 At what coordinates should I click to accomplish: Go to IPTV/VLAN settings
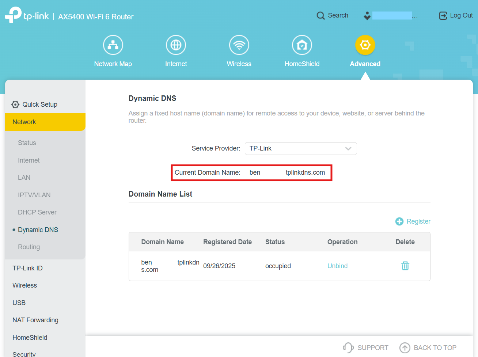(34, 195)
